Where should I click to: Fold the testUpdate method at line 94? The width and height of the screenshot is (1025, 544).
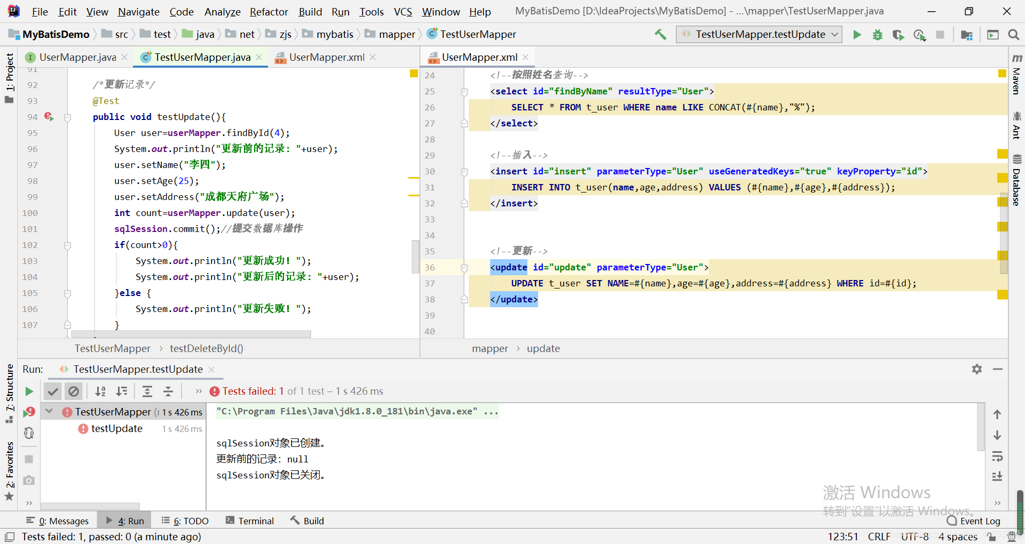[x=67, y=117]
